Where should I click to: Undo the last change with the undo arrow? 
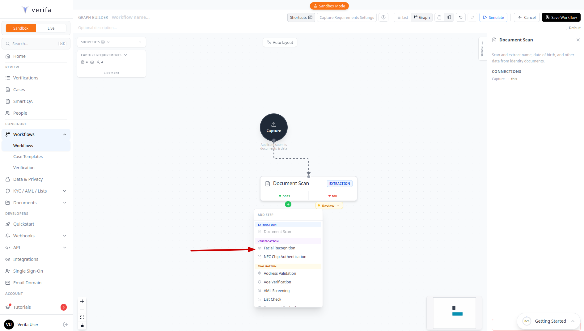click(x=461, y=17)
